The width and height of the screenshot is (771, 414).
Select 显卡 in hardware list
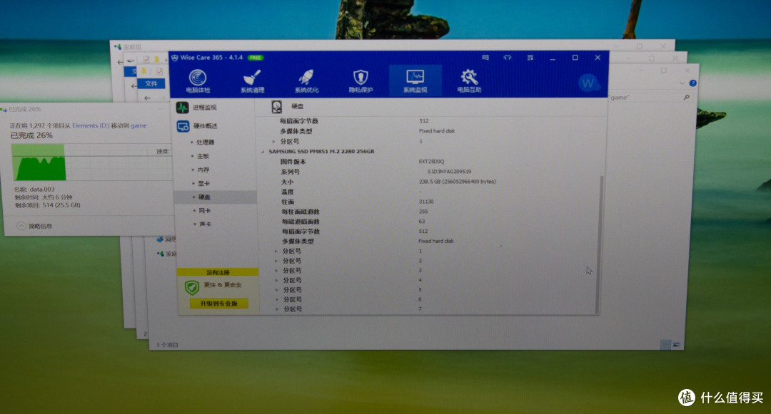tap(203, 183)
